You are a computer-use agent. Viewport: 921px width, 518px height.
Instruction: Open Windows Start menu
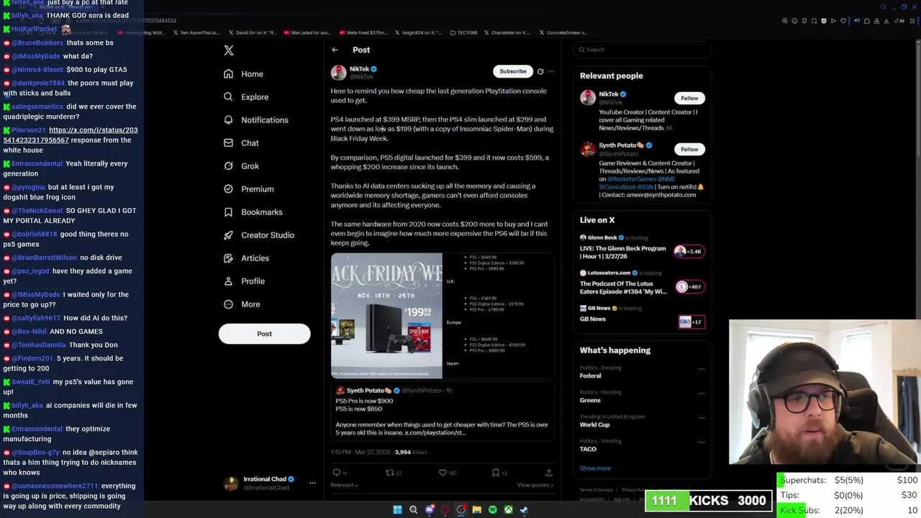[x=397, y=510]
